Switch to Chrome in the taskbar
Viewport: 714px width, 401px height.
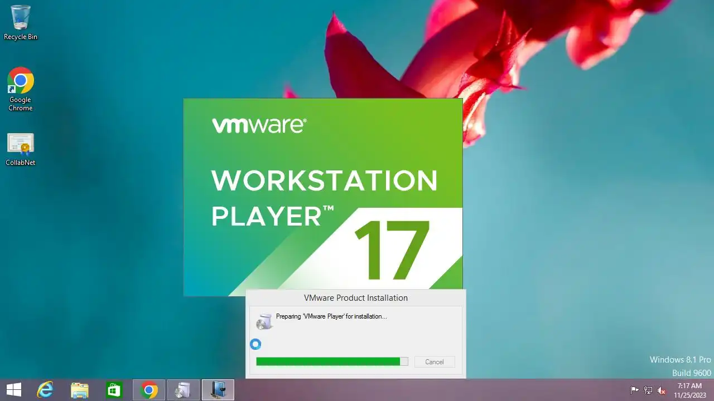pyautogui.click(x=149, y=390)
